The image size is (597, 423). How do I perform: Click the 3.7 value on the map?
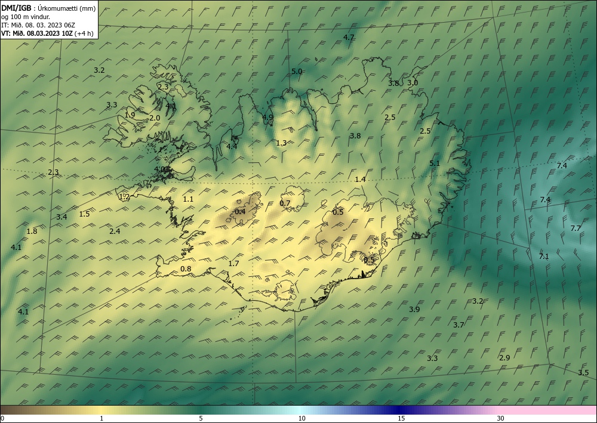458,325
